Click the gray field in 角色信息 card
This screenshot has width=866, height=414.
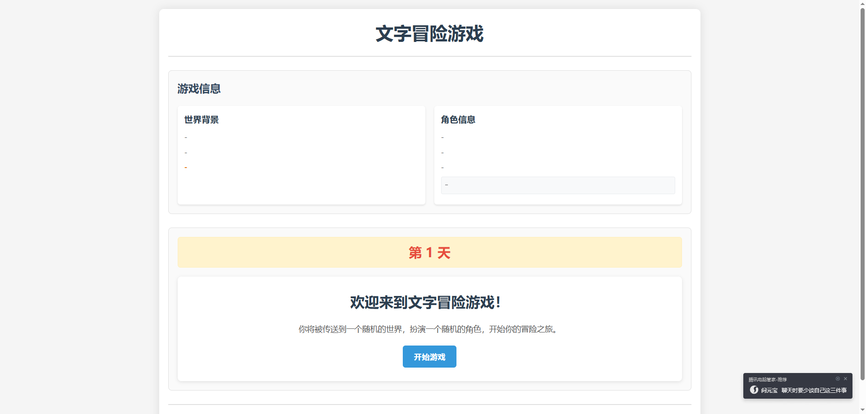[x=557, y=185]
